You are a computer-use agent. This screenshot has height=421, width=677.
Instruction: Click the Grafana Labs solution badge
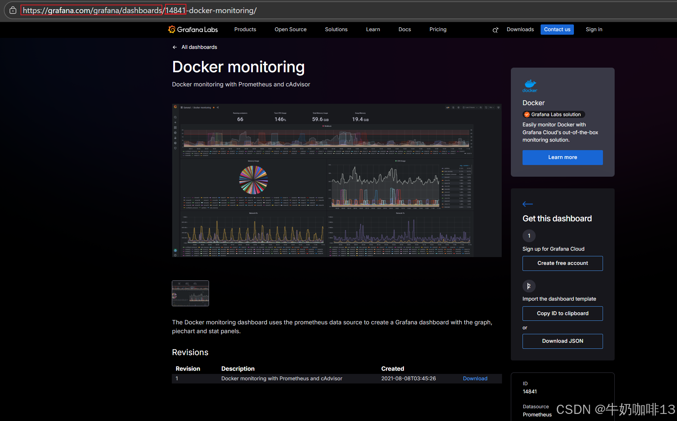[554, 114]
